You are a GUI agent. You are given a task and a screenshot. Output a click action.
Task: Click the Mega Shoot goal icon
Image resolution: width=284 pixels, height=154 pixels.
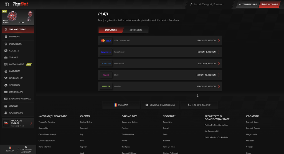coord(6,64)
